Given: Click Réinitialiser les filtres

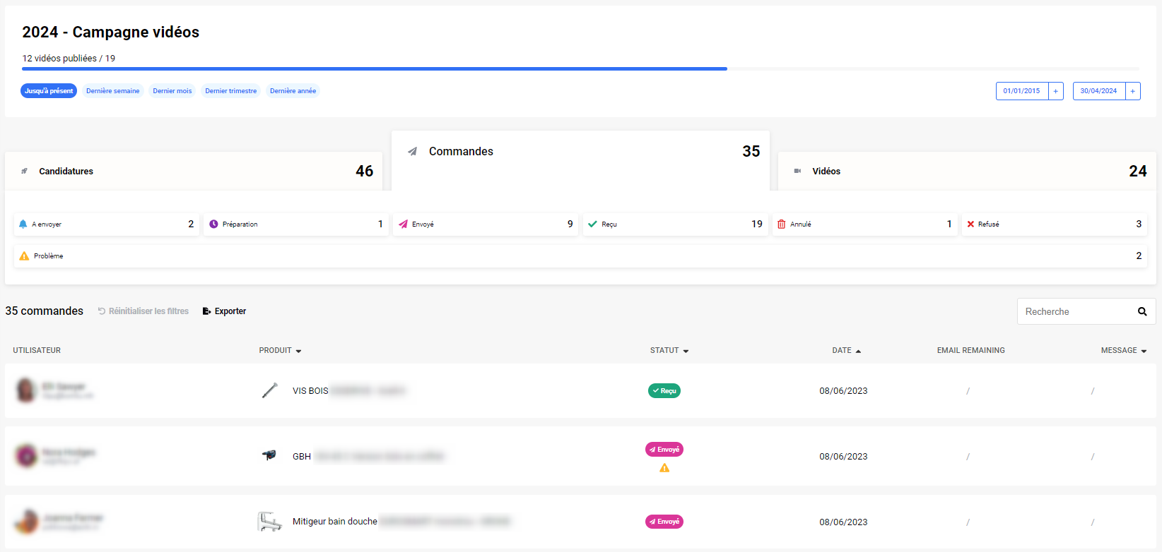Looking at the screenshot, I should 143,311.
